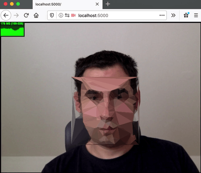Viewport: 201px width, 173px height.
Task: Go back to the previous page
Action: tap(6, 15)
